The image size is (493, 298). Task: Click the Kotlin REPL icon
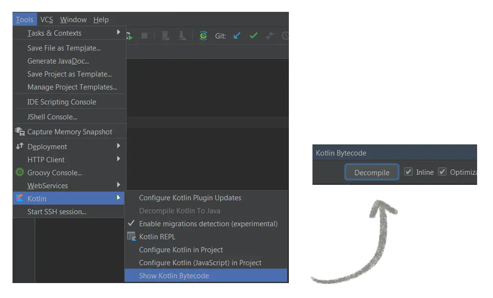point(131,236)
